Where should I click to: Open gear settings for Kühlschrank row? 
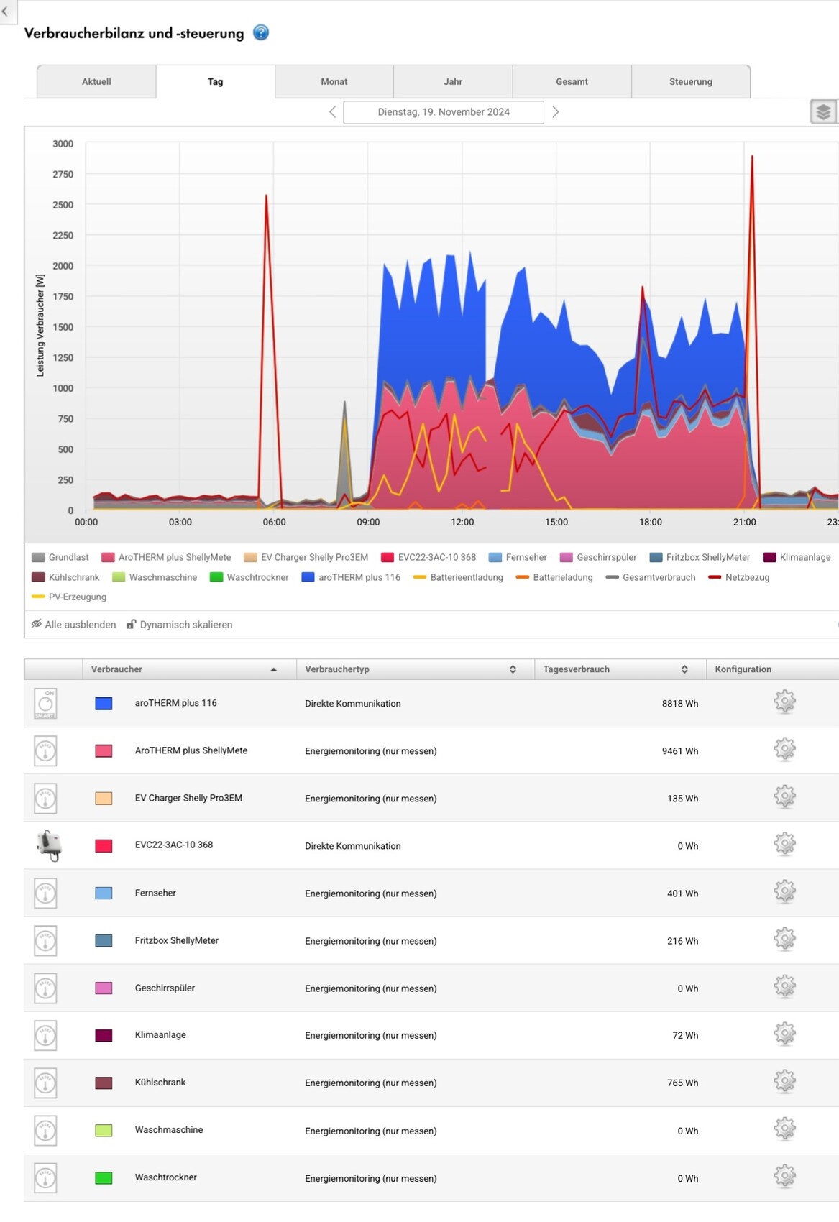click(x=784, y=1082)
